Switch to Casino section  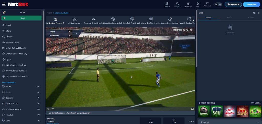coord(21,12)
